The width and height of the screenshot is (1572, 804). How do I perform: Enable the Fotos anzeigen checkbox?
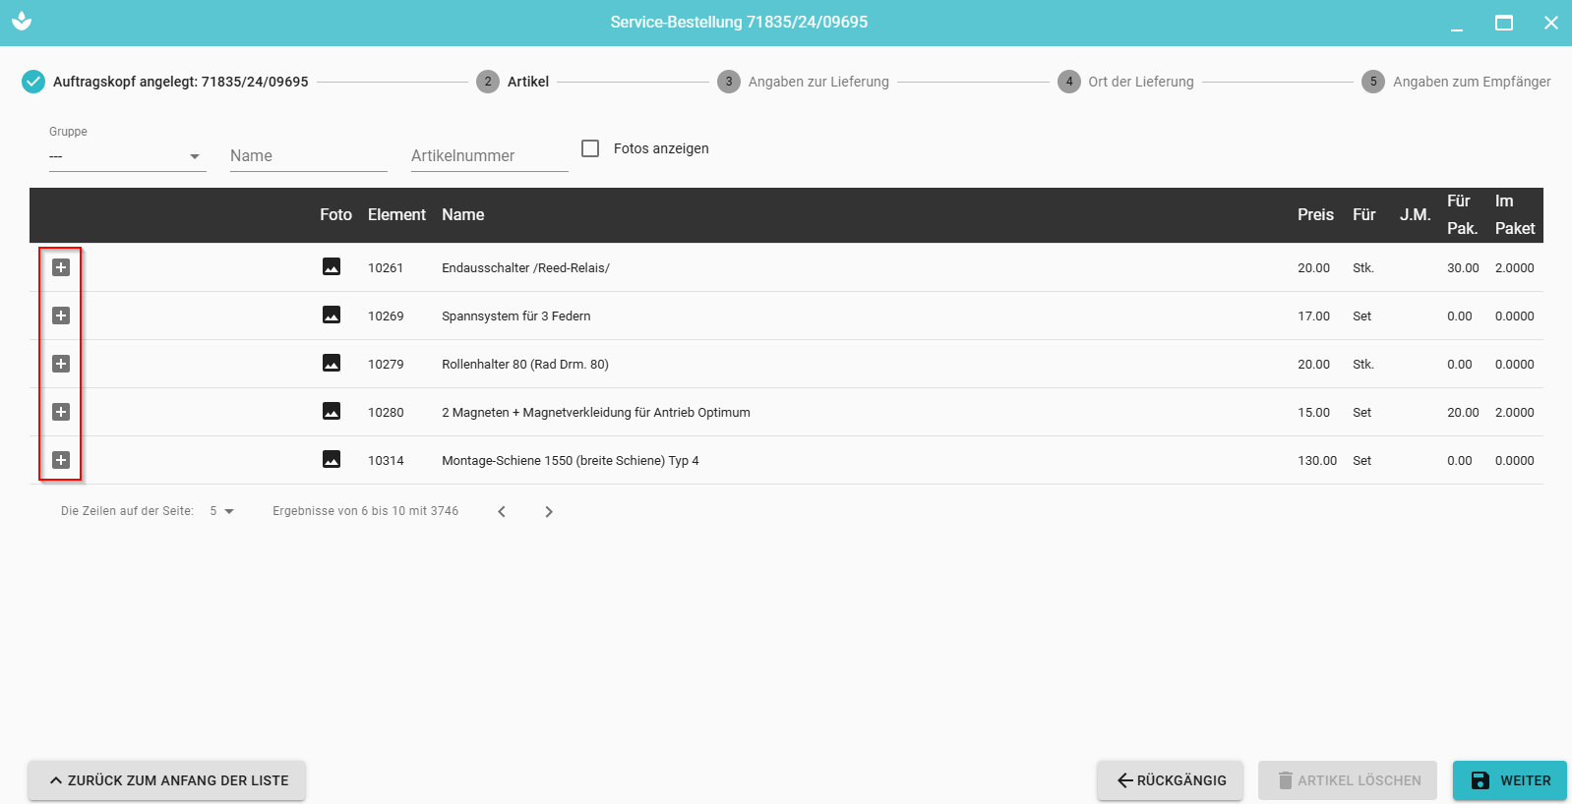pyautogui.click(x=590, y=148)
